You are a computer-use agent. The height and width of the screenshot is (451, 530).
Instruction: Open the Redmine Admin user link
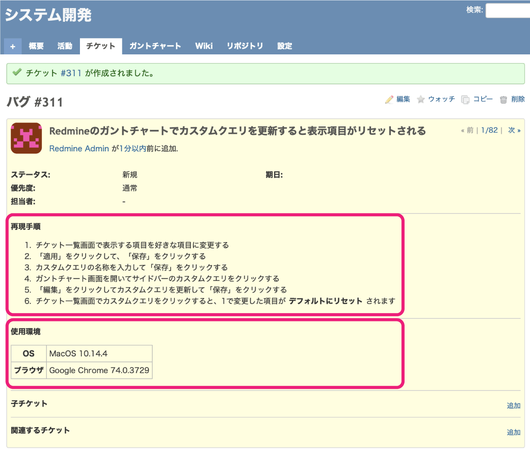click(79, 149)
